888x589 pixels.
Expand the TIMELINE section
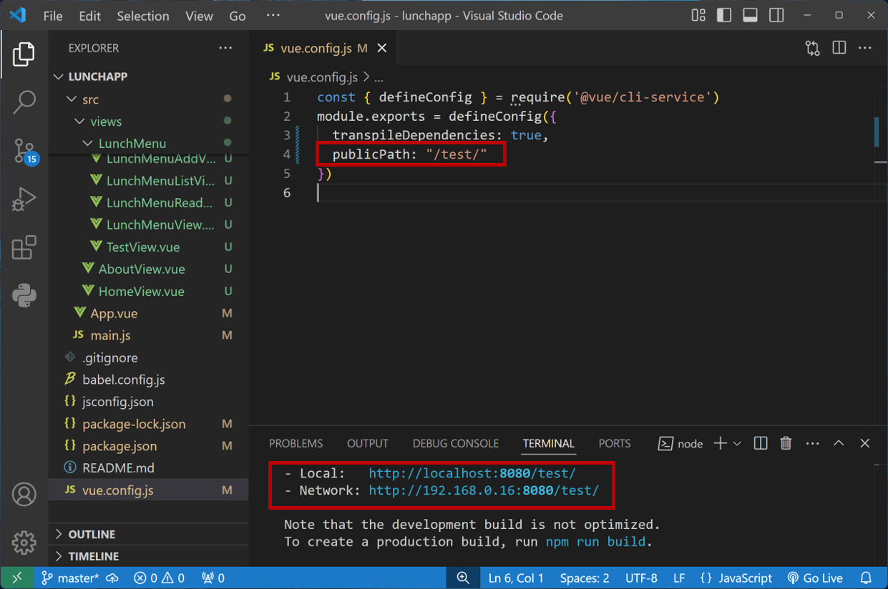click(149, 556)
